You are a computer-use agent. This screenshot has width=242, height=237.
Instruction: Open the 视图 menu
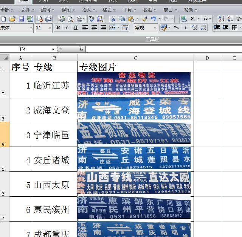pos(68,10)
